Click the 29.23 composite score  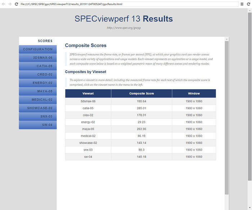[x=141, y=122]
